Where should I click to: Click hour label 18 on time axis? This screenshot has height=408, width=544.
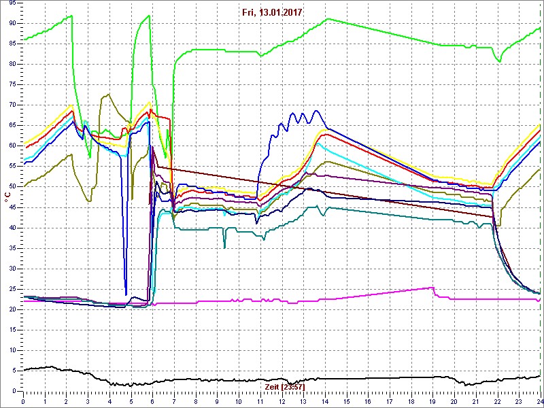tap(411, 401)
